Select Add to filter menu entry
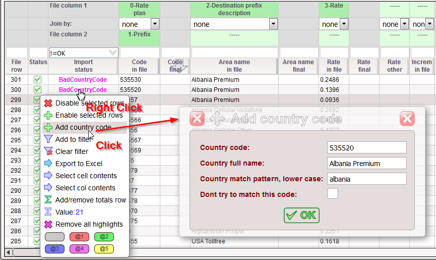The image size is (436, 260). [x=85, y=139]
